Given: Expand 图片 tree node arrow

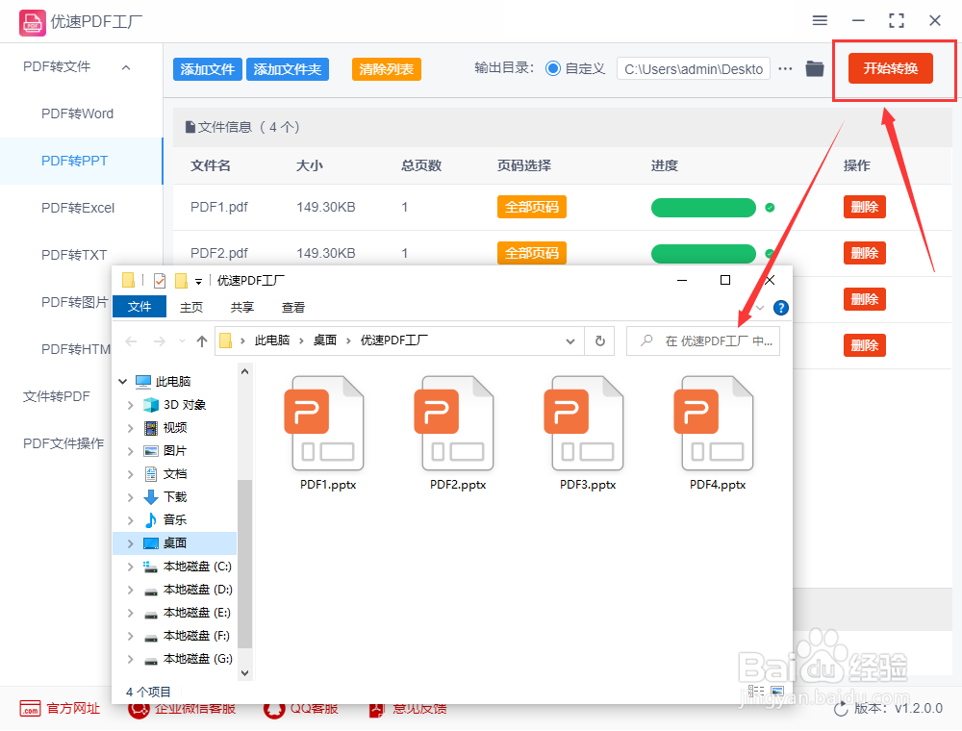Looking at the screenshot, I should [x=130, y=451].
